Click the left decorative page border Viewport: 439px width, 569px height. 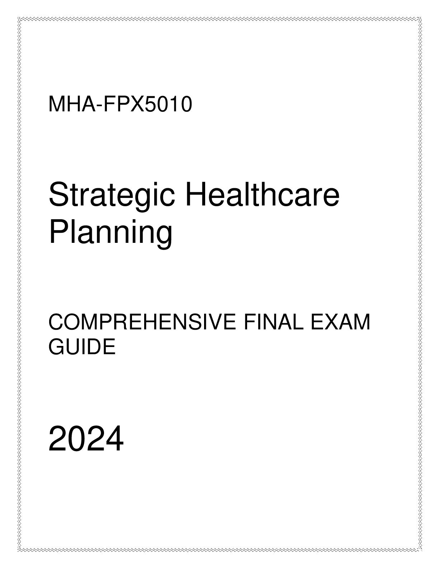[19, 284]
